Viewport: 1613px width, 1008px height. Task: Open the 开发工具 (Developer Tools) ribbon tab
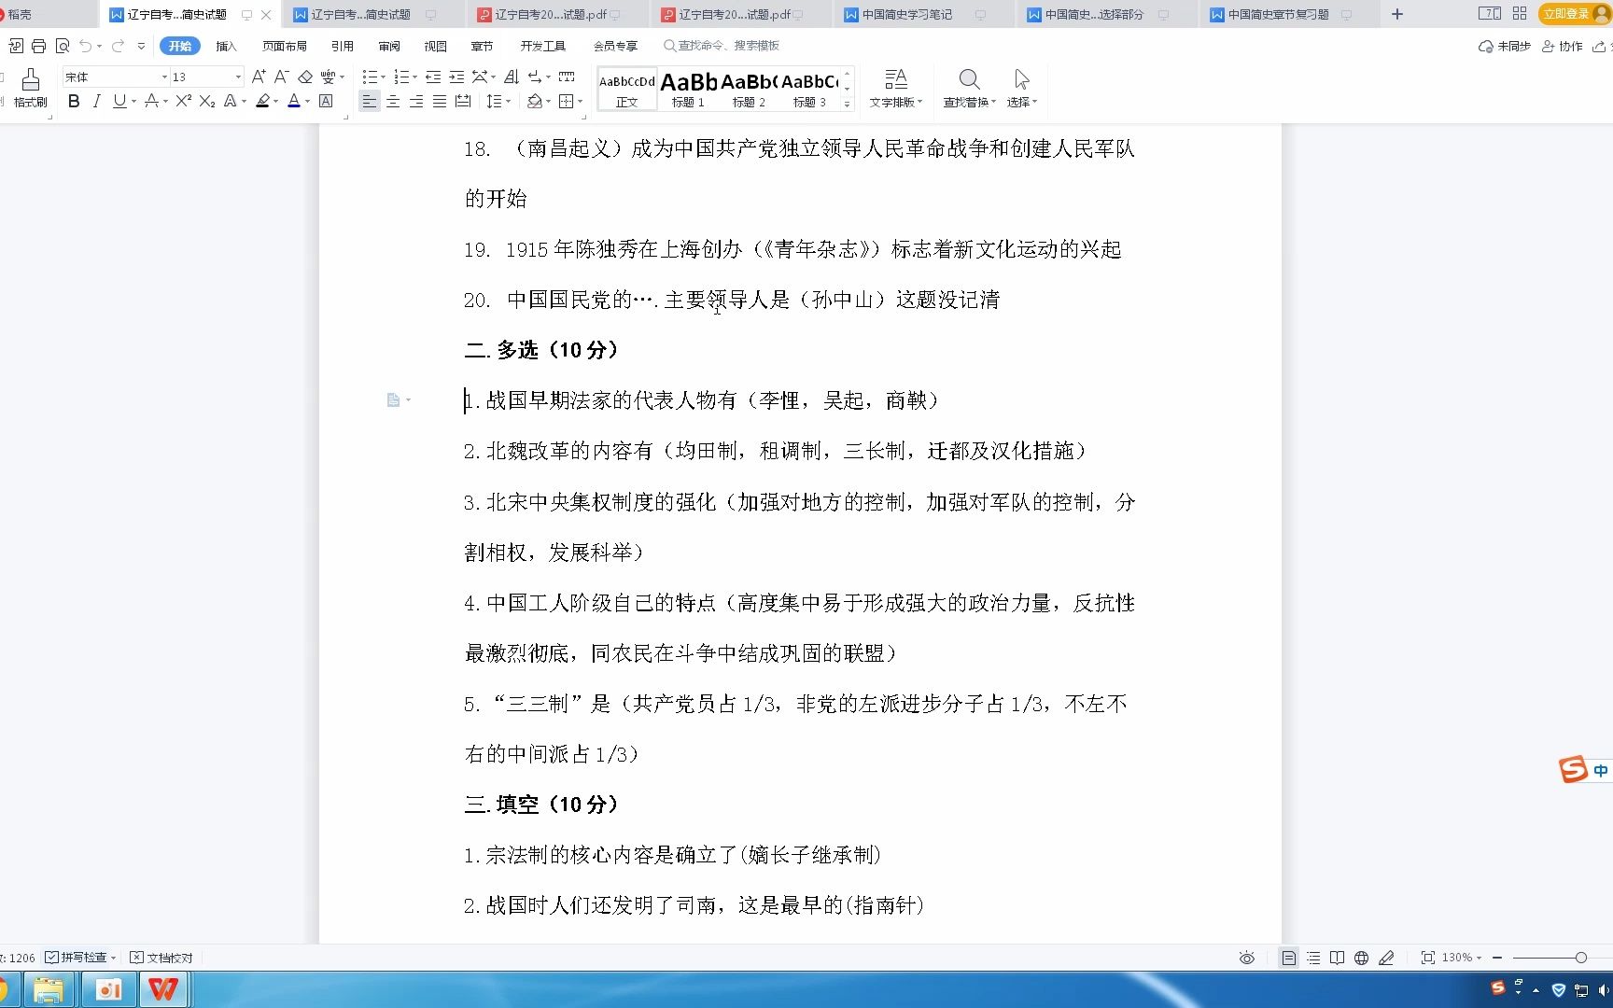(543, 46)
